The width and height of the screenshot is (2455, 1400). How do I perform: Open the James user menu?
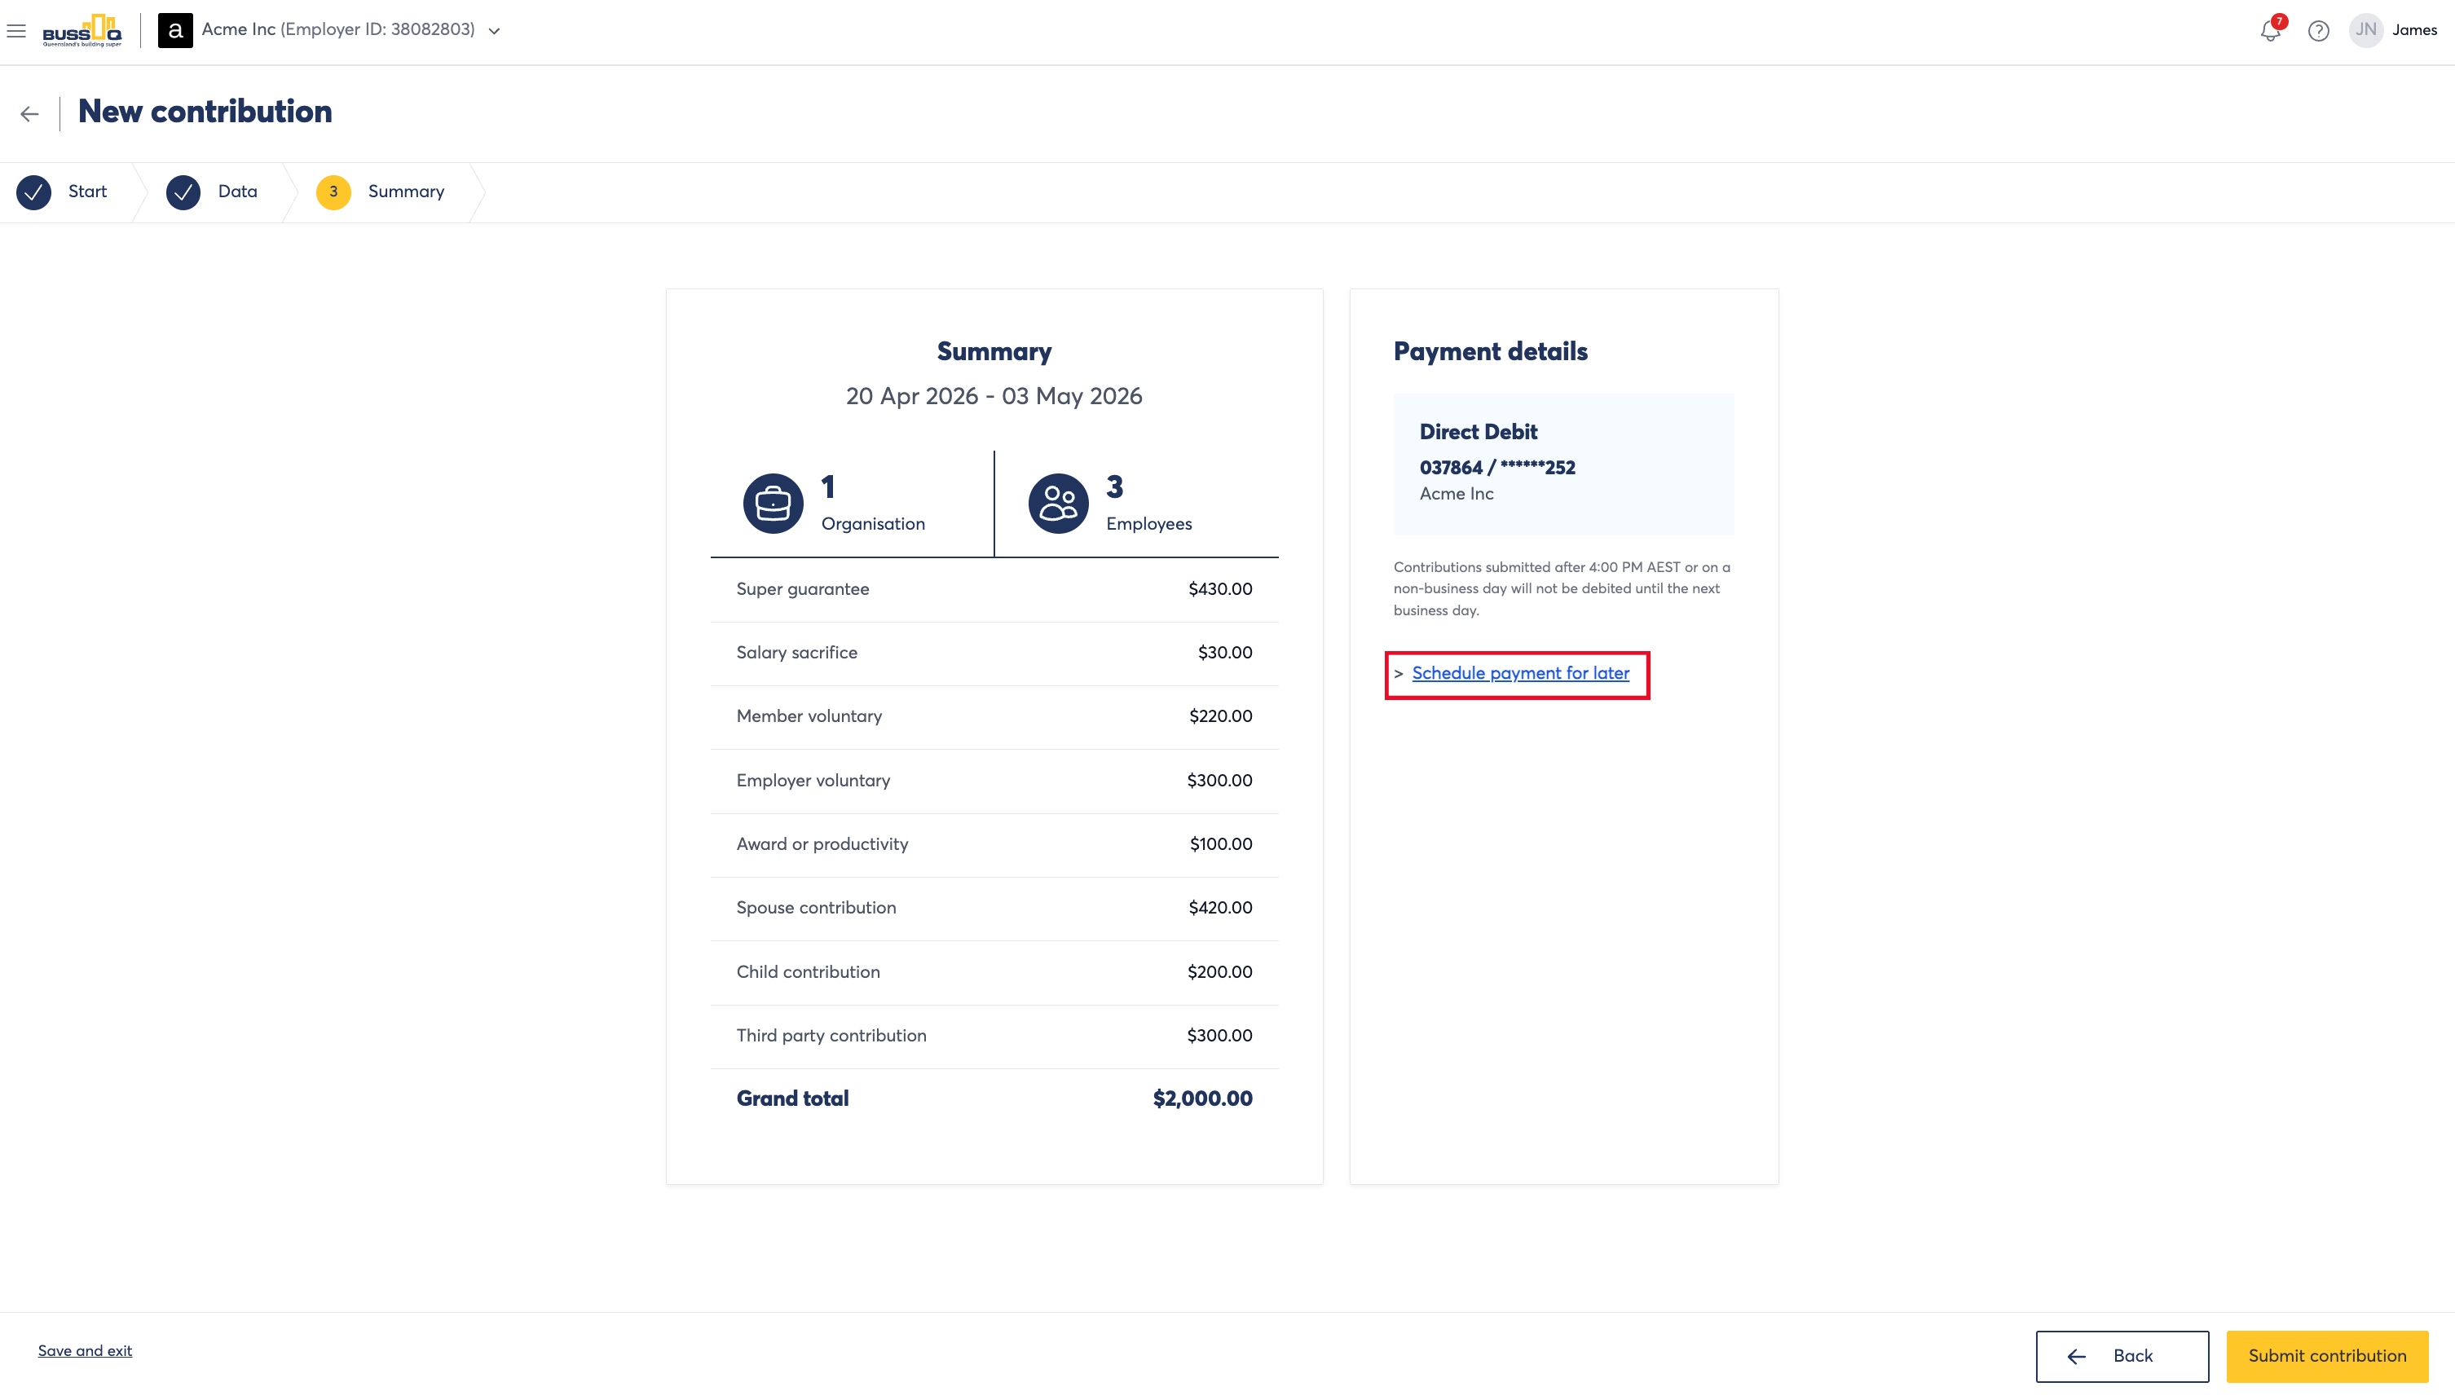point(2414,30)
